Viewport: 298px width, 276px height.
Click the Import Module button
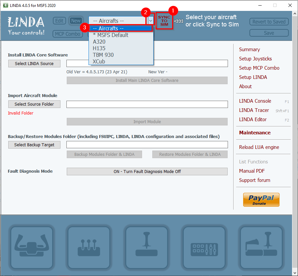click(x=147, y=121)
